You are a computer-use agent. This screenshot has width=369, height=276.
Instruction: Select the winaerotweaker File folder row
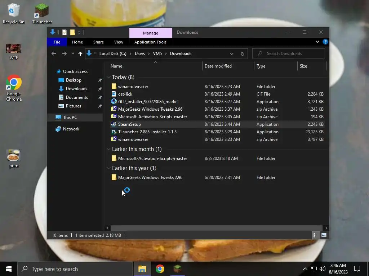tap(217, 86)
